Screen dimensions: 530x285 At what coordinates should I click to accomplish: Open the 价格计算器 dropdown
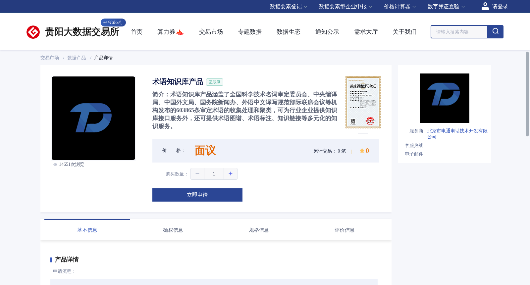pos(400,7)
